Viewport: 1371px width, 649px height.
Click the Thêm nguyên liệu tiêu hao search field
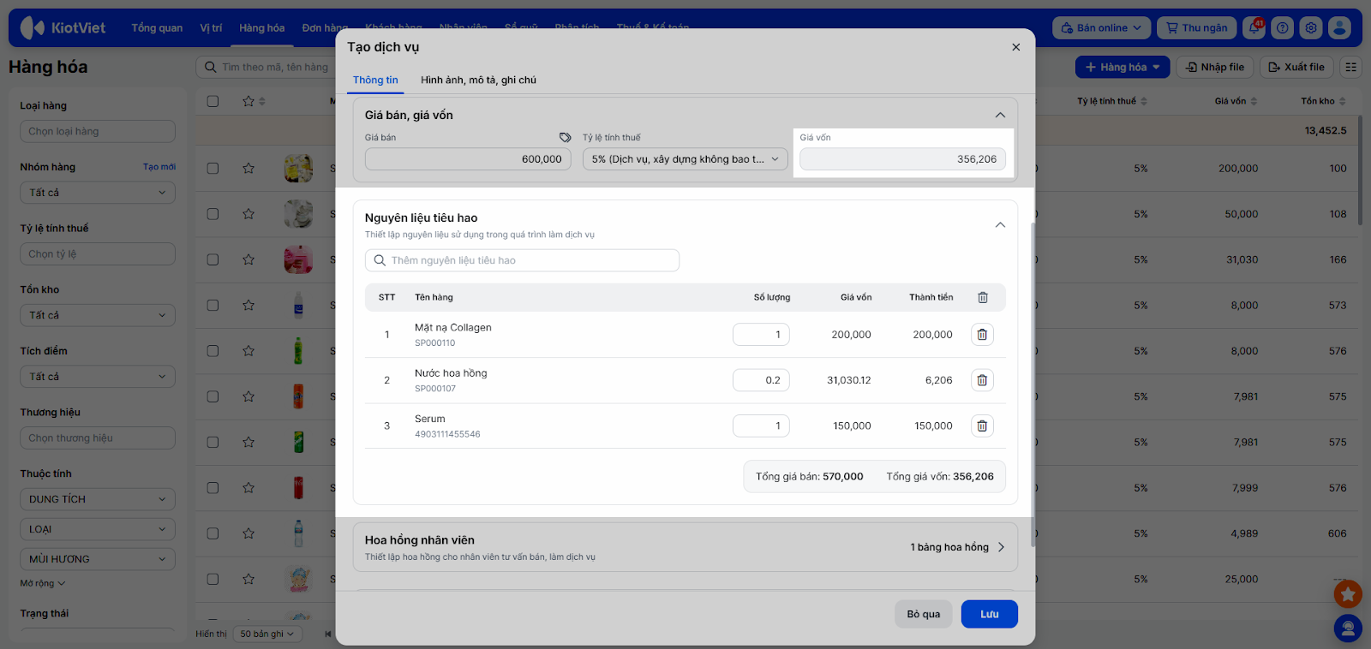pos(523,260)
